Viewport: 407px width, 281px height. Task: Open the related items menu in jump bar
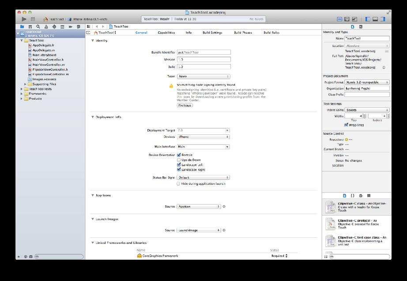(89, 27)
